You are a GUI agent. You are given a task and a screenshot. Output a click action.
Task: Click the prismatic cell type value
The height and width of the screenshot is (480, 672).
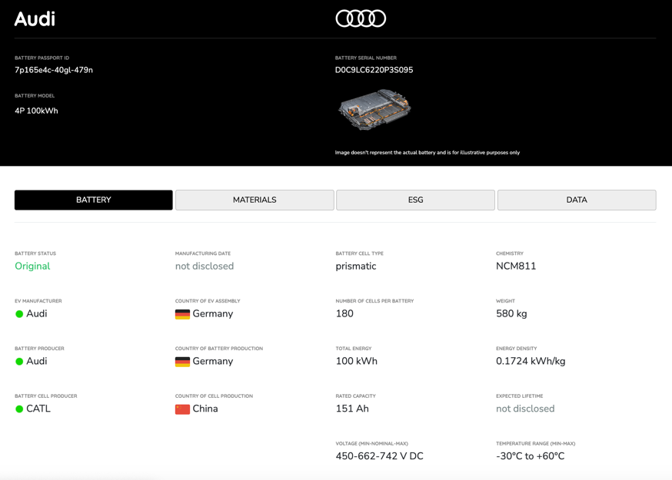click(x=356, y=266)
